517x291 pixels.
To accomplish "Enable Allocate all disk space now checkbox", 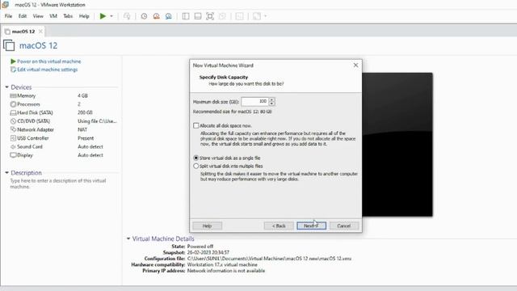I will pyautogui.click(x=195, y=126).
